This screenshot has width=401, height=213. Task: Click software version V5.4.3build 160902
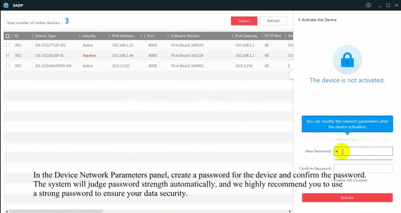pos(187,66)
